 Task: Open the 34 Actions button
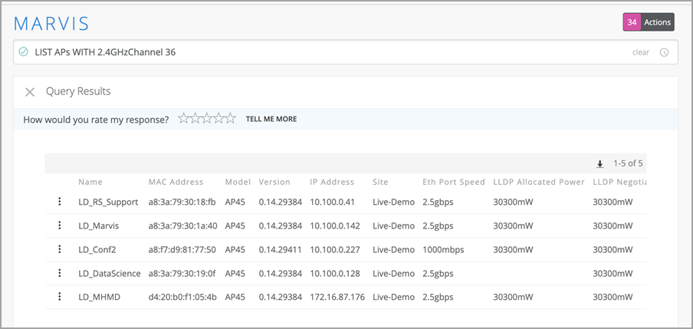coord(648,22)
